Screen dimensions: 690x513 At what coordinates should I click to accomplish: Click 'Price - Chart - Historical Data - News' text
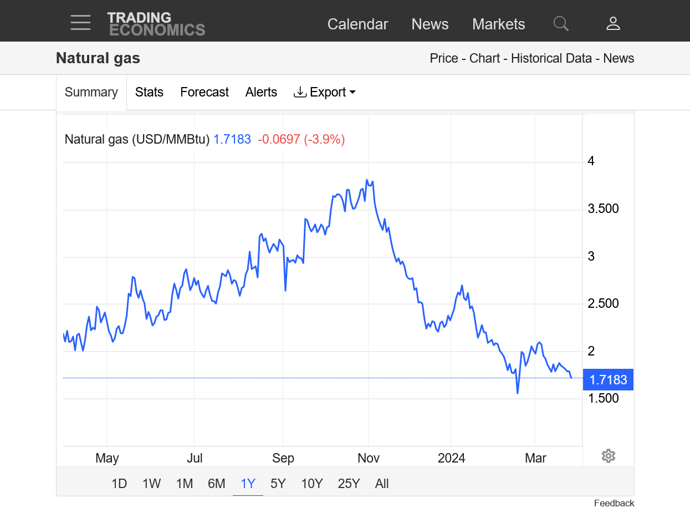click(x=532, y=58)
